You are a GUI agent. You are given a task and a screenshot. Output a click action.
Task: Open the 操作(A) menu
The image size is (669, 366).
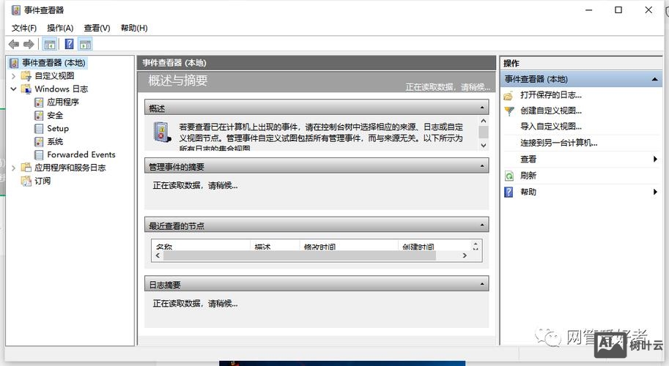pyautogui.click(x=60, y=28)
